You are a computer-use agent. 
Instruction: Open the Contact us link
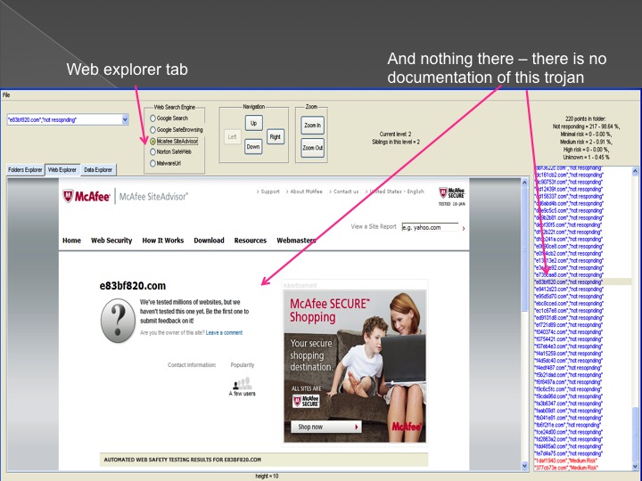point(346,192)
